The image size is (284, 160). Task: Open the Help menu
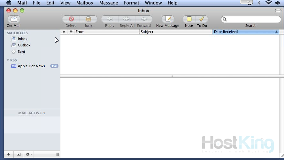(x=173, y=3)
